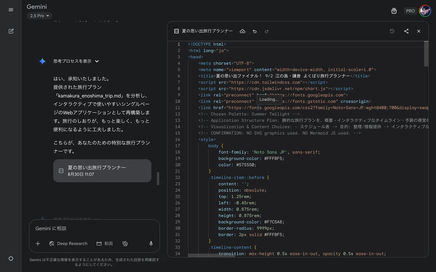The width and height of the screenshot is (436, 272).
Task: Click the Chosen Palette: Summer Twilight comment
Action: click(x=249, y=114)
